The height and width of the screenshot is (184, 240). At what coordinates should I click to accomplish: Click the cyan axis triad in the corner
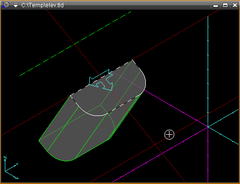(x=11, y=168)
